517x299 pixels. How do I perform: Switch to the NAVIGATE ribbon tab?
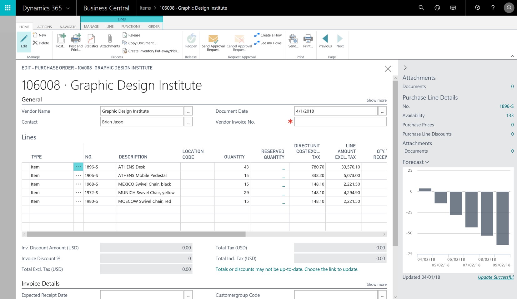pyautogui.click(x=68, y=27)
